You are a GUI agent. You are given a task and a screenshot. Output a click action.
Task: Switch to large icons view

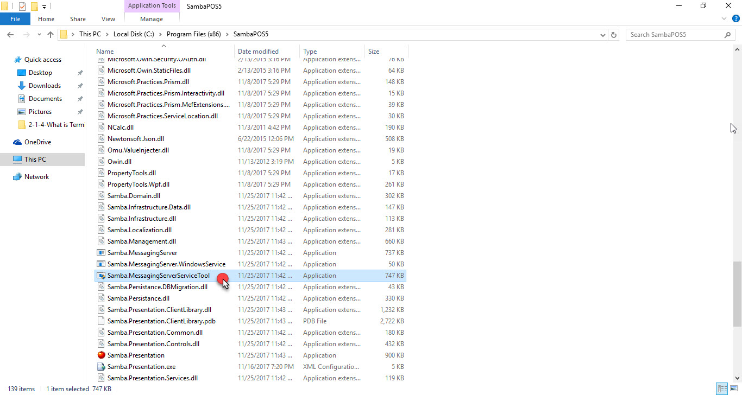pos(733,388)
